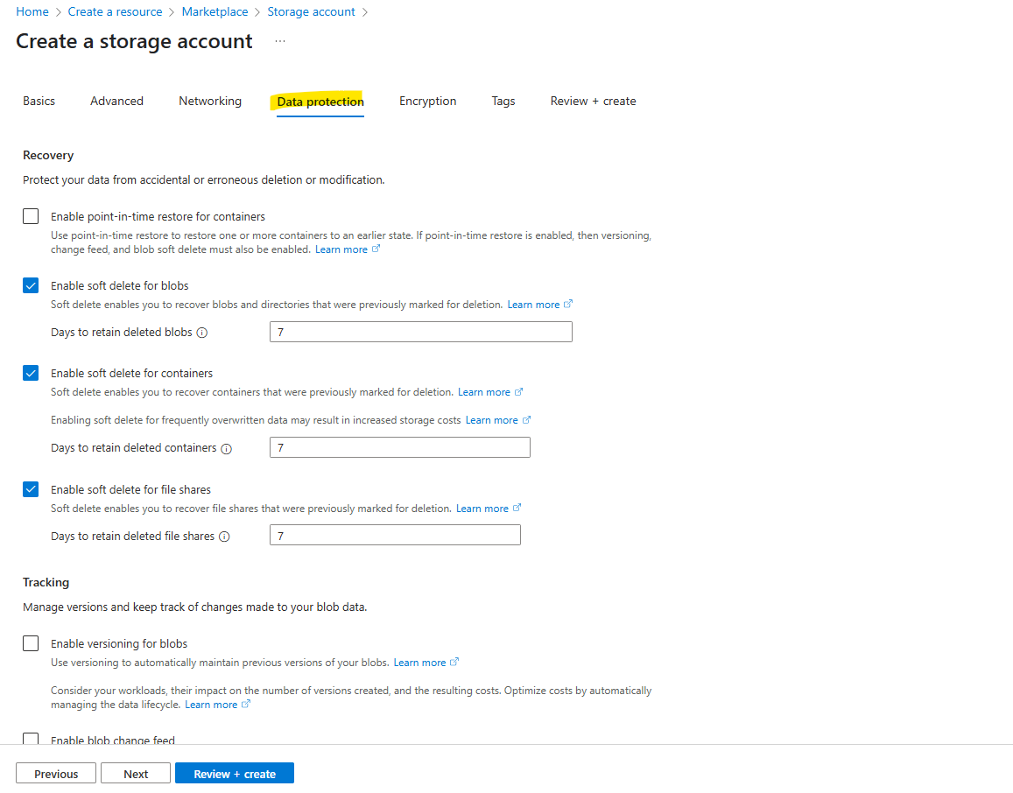
Task: Click the Days to retain deleted blobs field
Action: pyautogui.click(x=421, y=332)
